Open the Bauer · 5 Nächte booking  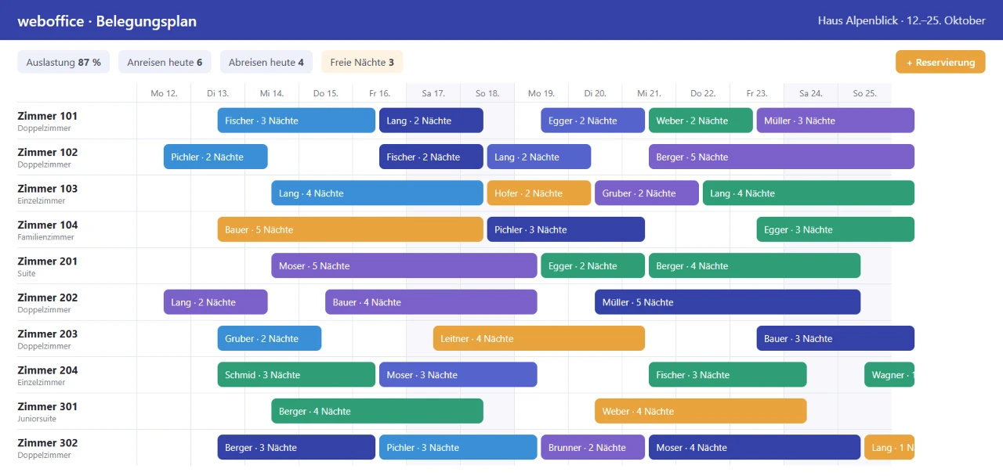coord(350,229)
